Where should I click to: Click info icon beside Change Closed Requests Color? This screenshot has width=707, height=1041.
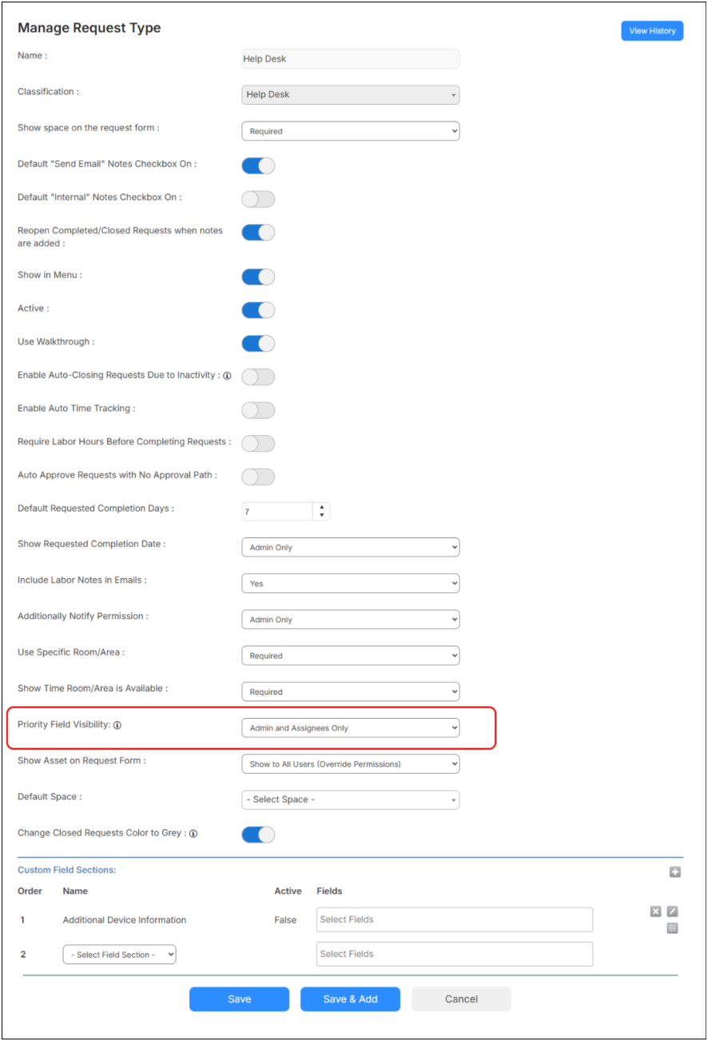pos(193,833)
